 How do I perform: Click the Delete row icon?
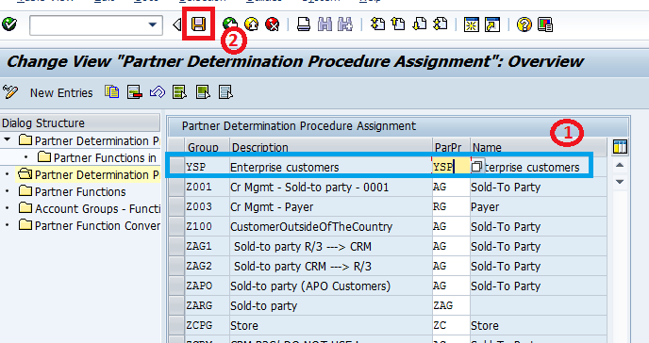(135, 91)
